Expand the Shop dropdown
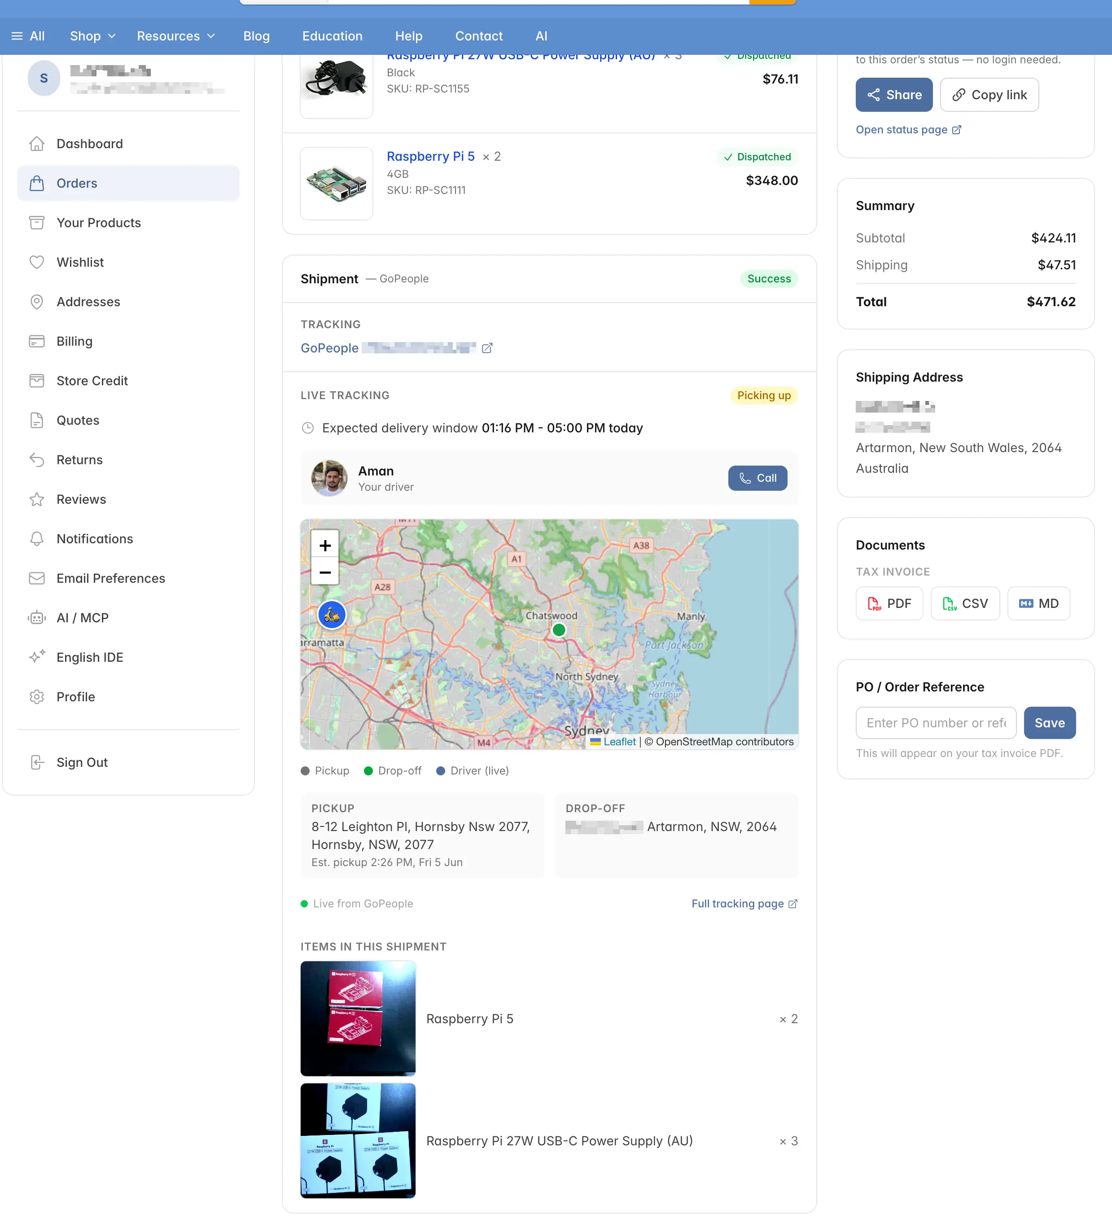Screen dimensions: 1112x1223 coord(92,36)
